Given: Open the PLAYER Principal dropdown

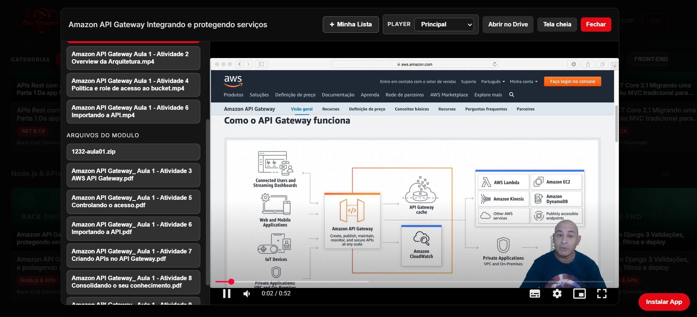Looking at the screenshot, I should click(x=444, y=25).
